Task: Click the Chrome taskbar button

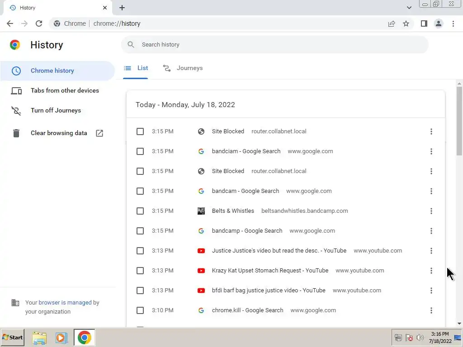Action: coord(85,338)
